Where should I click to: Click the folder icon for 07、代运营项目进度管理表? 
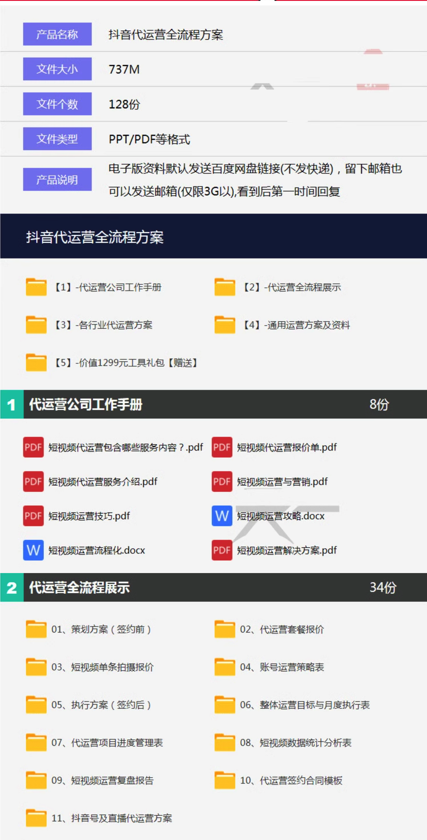[x=36, y=742]
